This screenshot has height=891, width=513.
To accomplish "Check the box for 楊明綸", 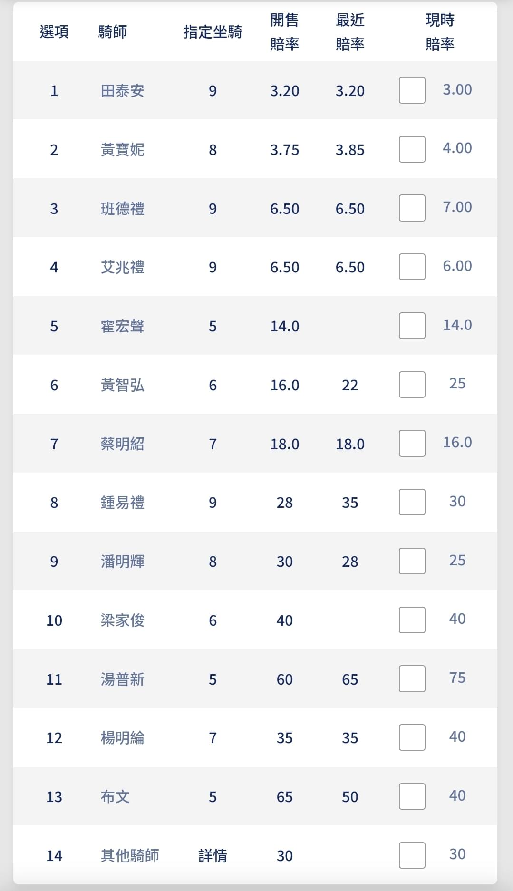I will pyautogui.click(x=412, y=737).
